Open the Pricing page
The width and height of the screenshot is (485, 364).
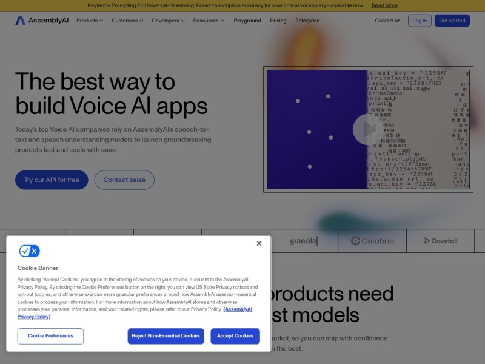[x=278, y=21]
